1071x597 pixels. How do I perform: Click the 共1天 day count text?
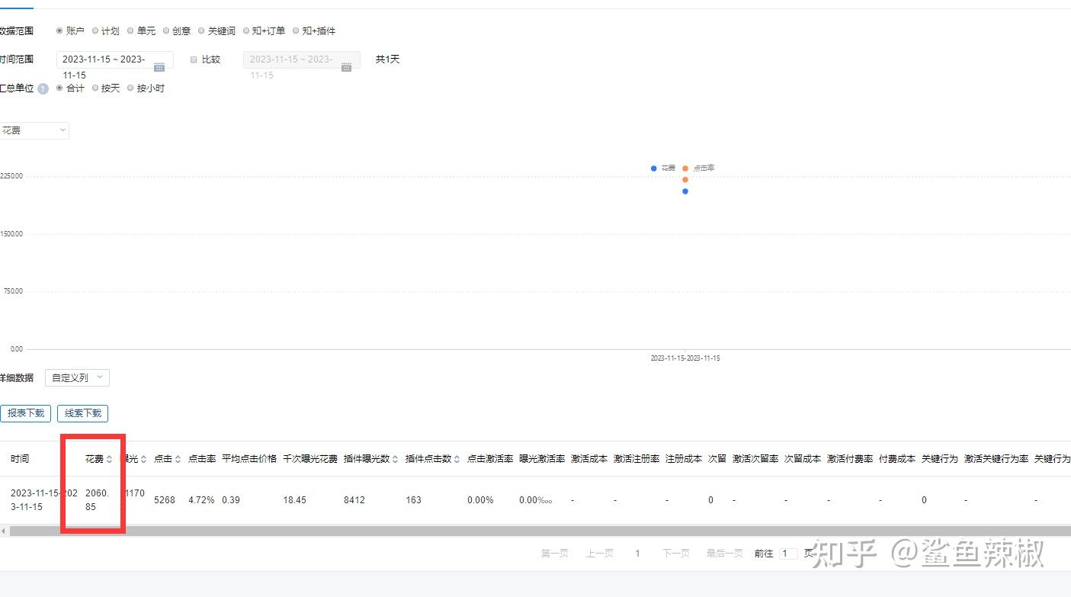pyautogui.click(x=387, y=59)
